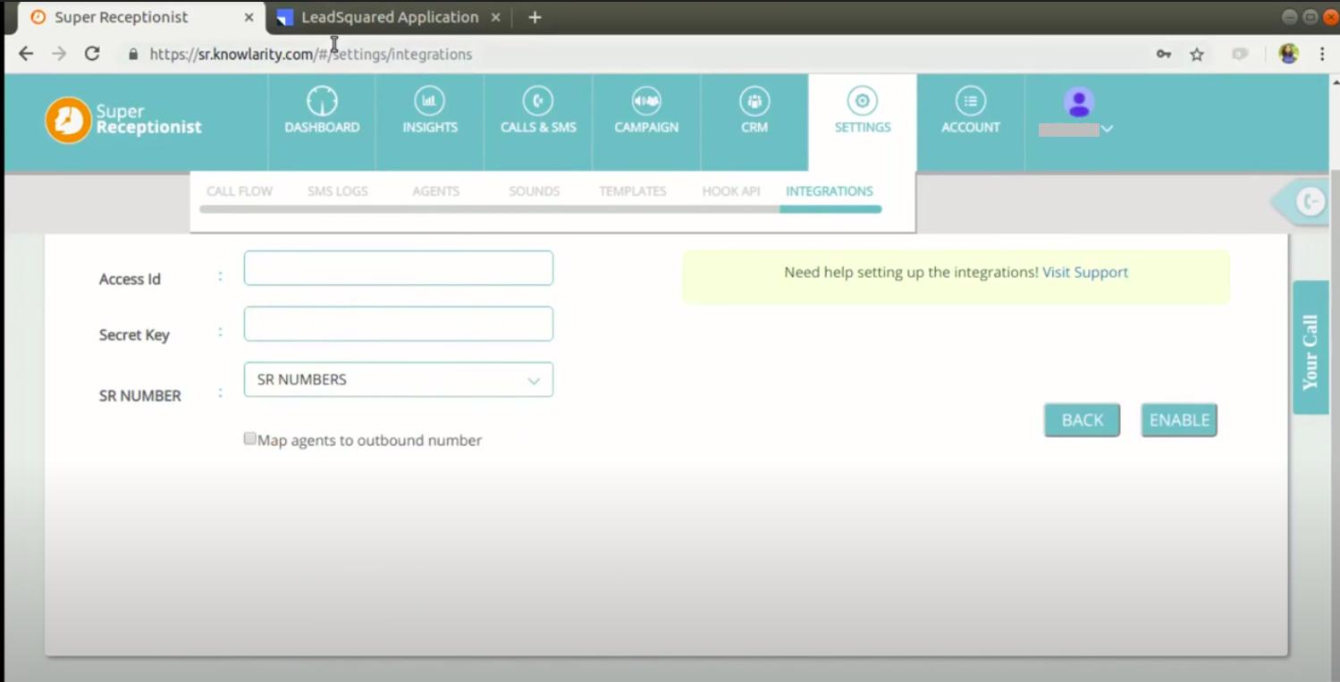Screen dimensions: 1340x682
Task: View the site security lock info
Action: coord(133,55)
